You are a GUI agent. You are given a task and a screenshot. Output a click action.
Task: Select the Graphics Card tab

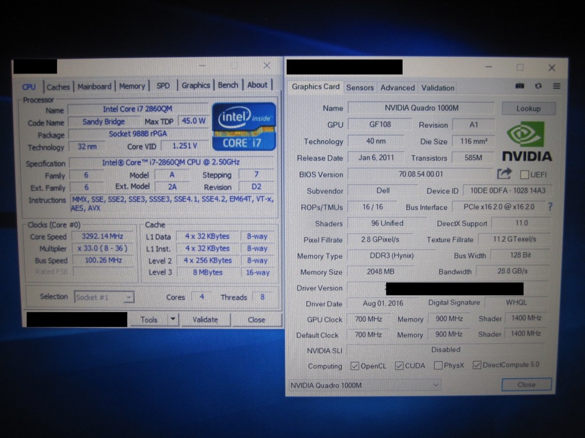pyautogui.click(x=315, y=87)
